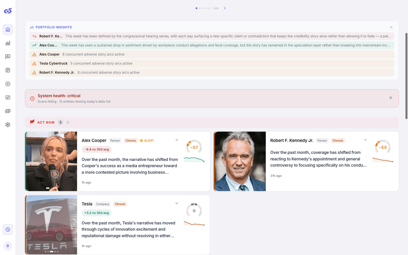Click the Kennedy sentiment sparkline
Image resolution: width=408 pixels, height=255 pixels.
[x=383, y=160]
